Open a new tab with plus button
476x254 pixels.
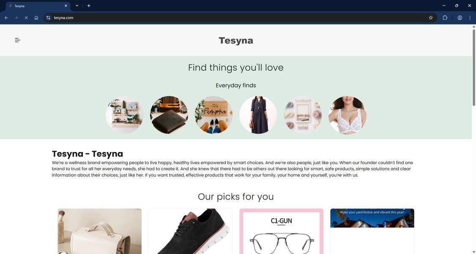pyautogui.click(x=89, y=6)
